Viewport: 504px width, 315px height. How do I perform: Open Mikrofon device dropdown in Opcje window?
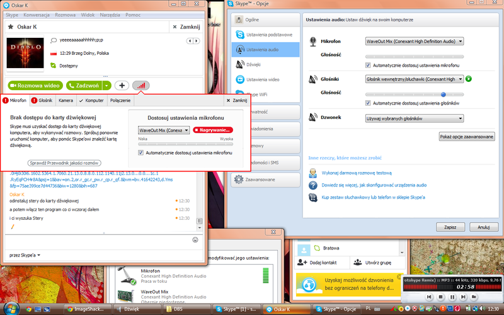coord(415,41)
